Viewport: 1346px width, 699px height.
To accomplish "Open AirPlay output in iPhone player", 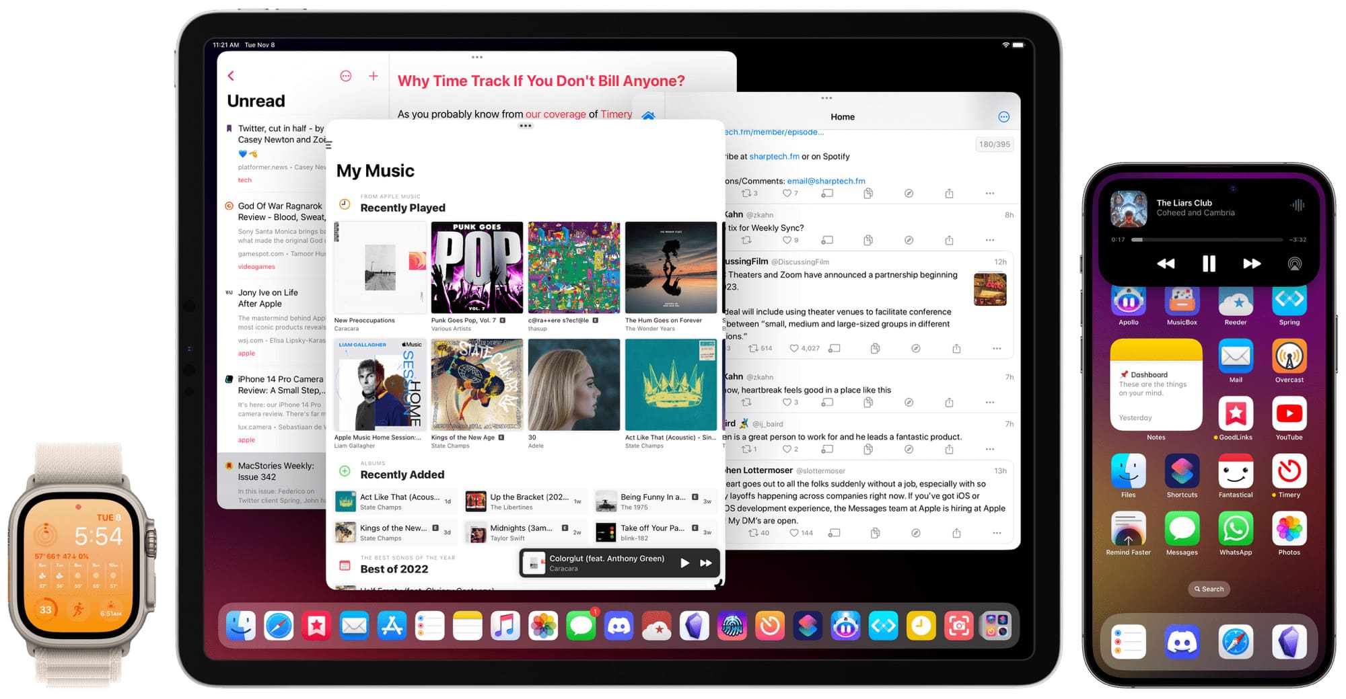I will click(x=1295, y=263).
